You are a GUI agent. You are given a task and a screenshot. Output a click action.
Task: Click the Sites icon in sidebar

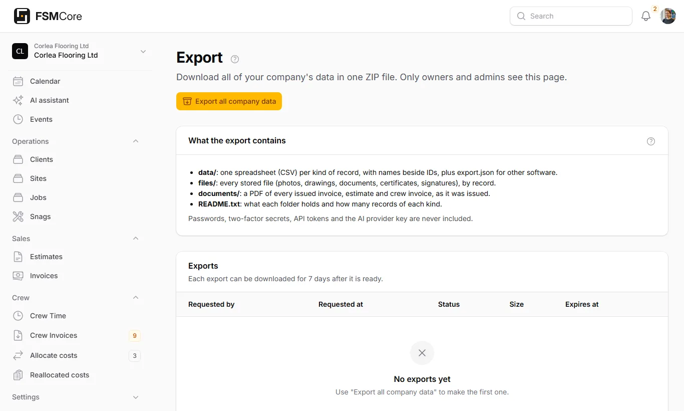(18, 178)
